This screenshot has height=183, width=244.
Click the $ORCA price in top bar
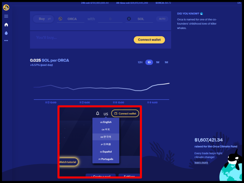[x=163, y=3]
